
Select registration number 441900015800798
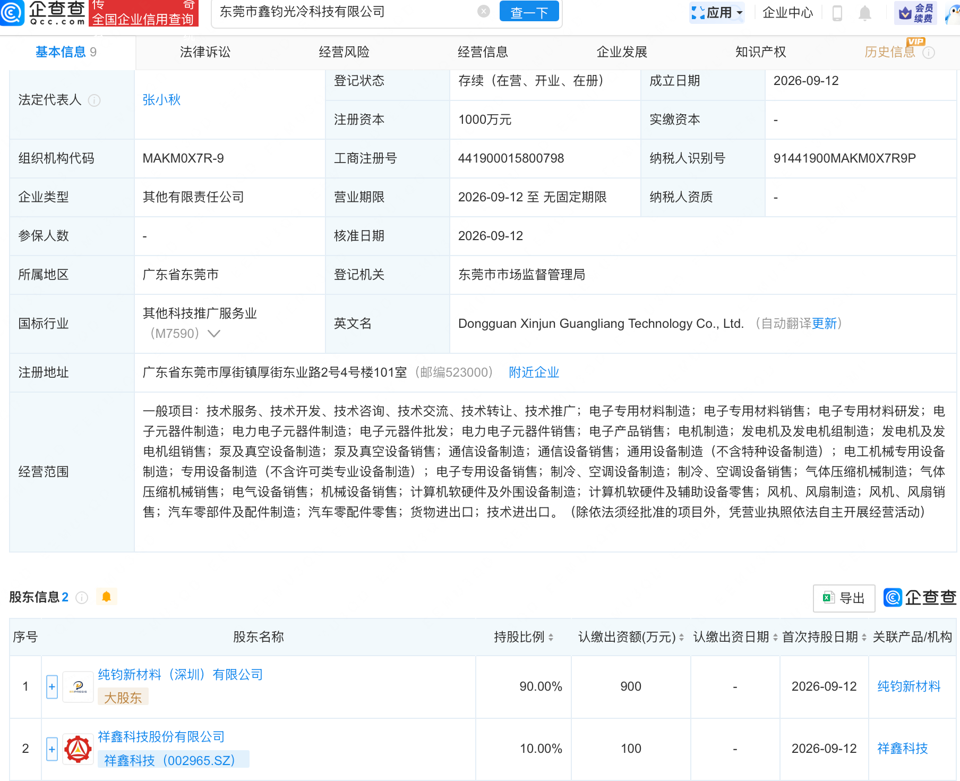[x=511, y=158]
